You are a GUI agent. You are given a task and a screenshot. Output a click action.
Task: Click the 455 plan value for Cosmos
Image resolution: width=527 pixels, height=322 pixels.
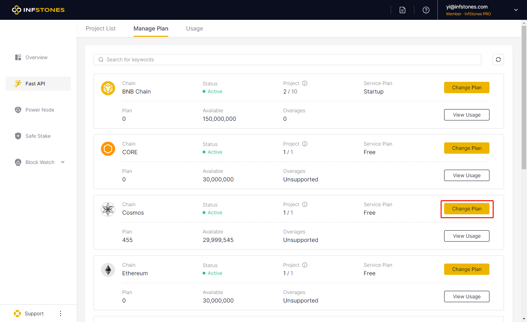(127, 240)
